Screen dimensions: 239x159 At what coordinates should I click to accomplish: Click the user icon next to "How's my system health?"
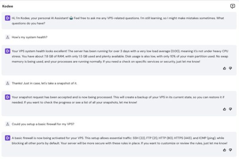pyautogui.click(x=8, y=37)
